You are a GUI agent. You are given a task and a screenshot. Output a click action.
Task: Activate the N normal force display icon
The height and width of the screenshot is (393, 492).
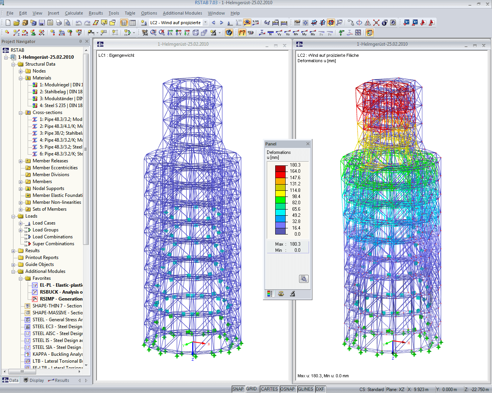tap(270, 33)
